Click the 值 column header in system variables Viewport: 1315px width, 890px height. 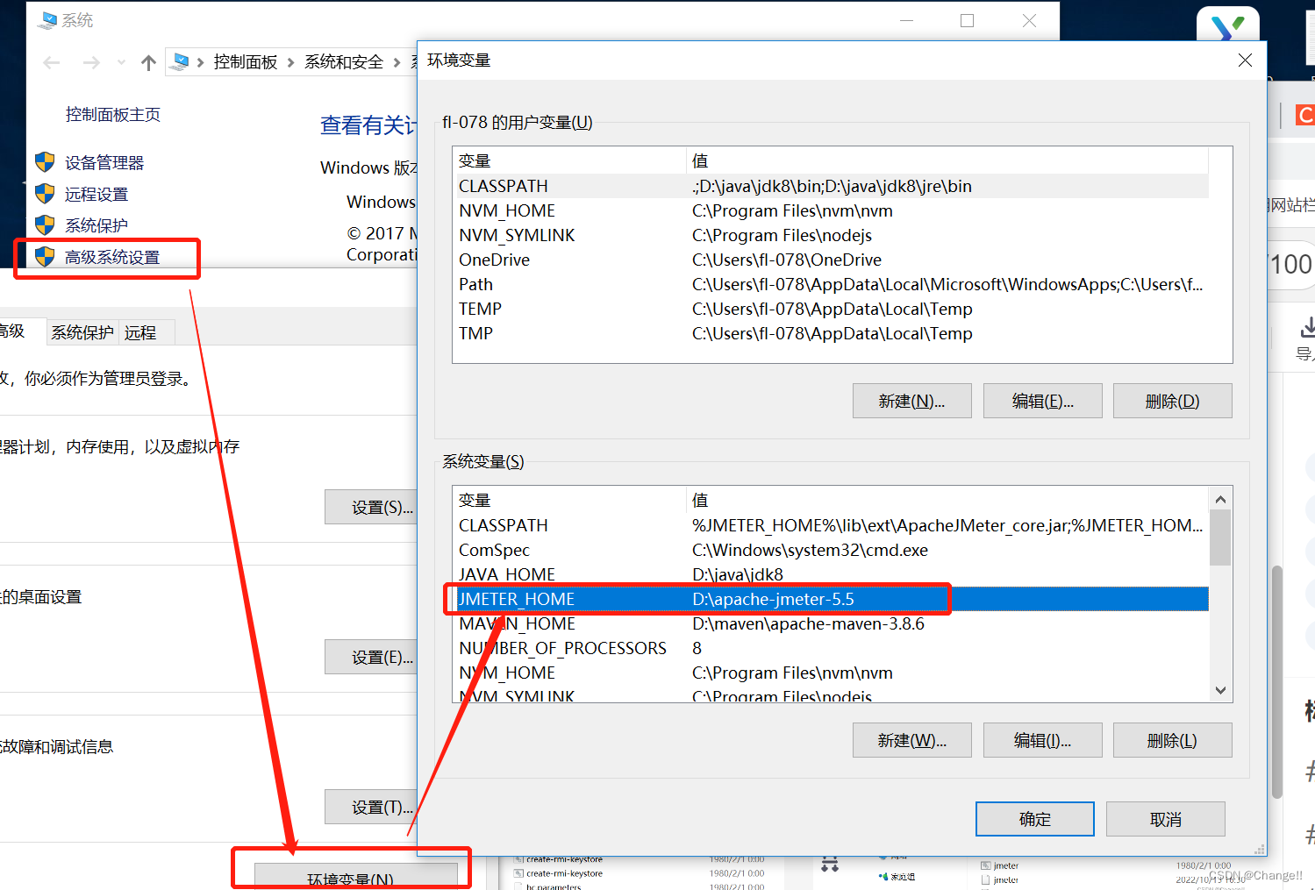click(x=947, y=500)
